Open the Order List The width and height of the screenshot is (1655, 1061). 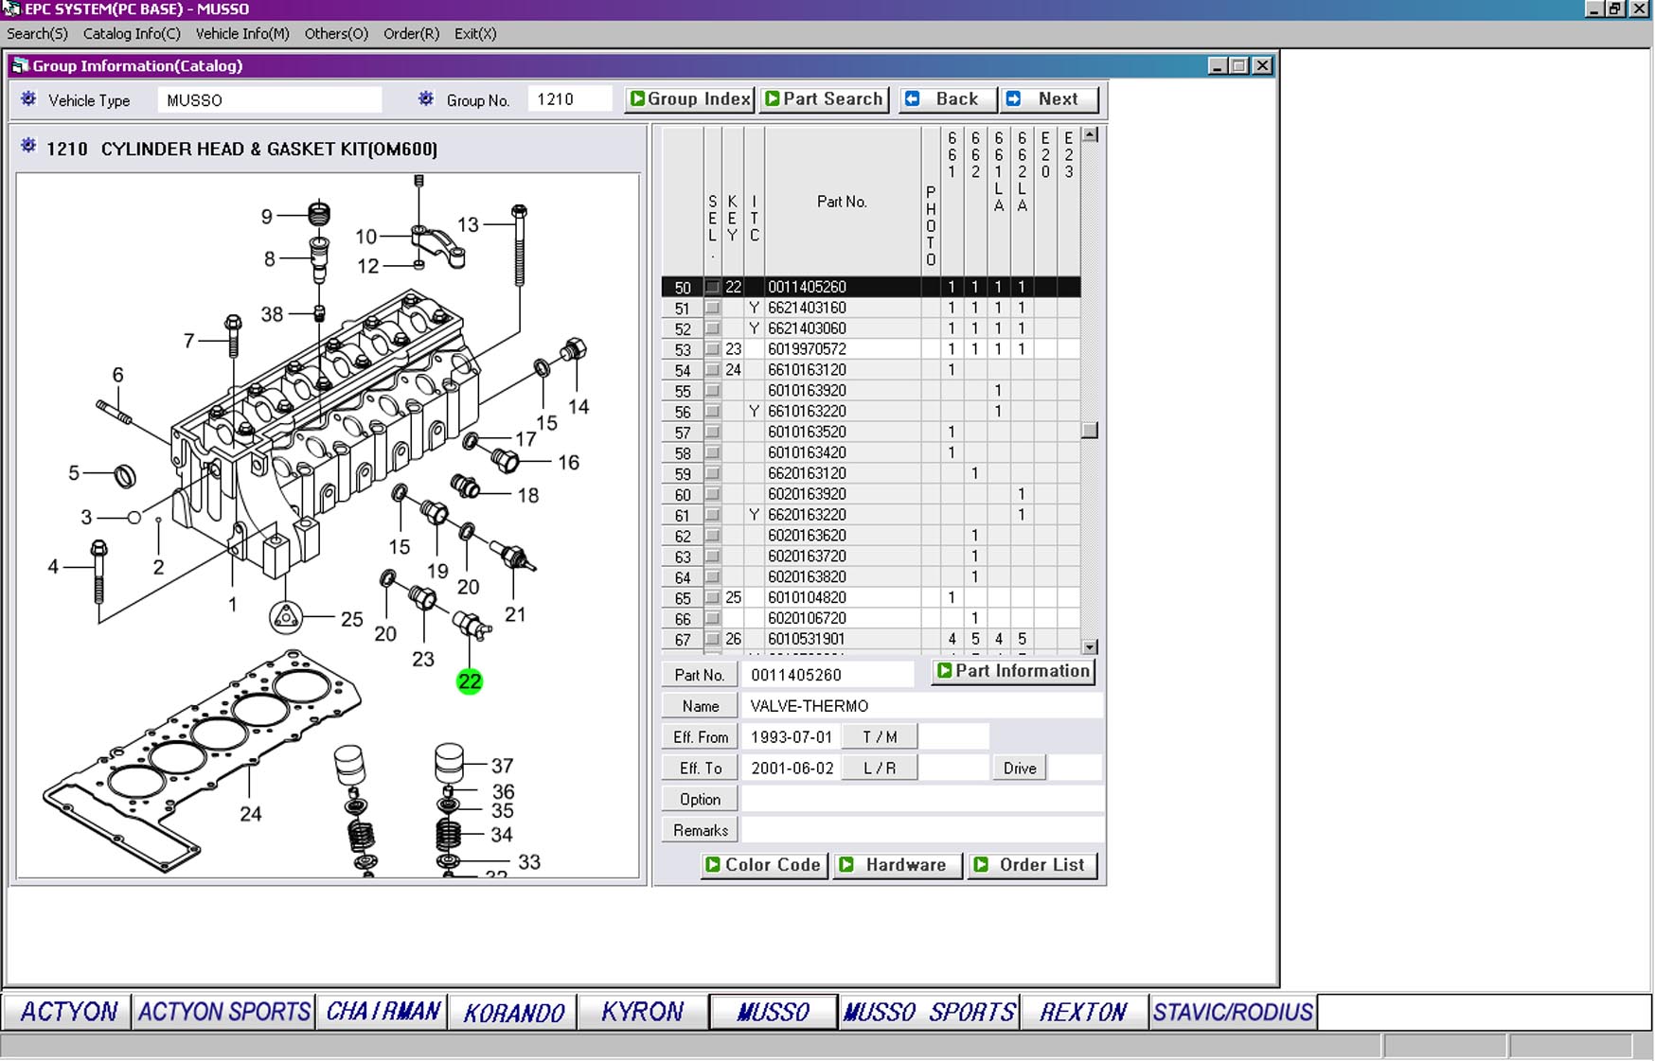[1031, 865]
